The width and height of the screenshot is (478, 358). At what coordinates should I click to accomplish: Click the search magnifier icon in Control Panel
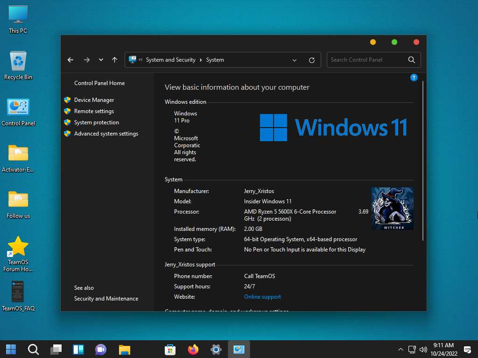point(411,60)
